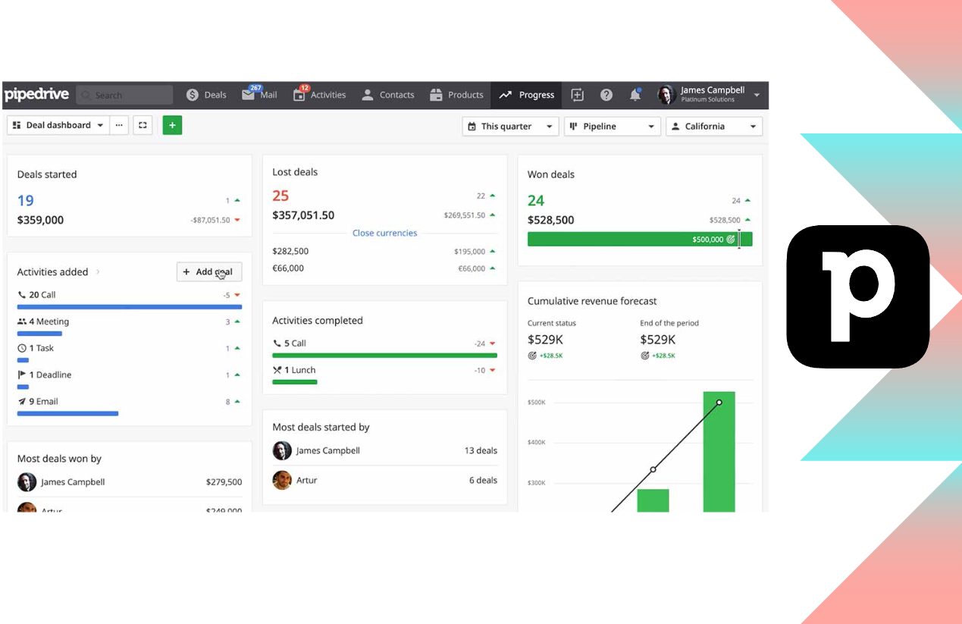
Task: Go to the Deals tab
Action: pos(206,95)
